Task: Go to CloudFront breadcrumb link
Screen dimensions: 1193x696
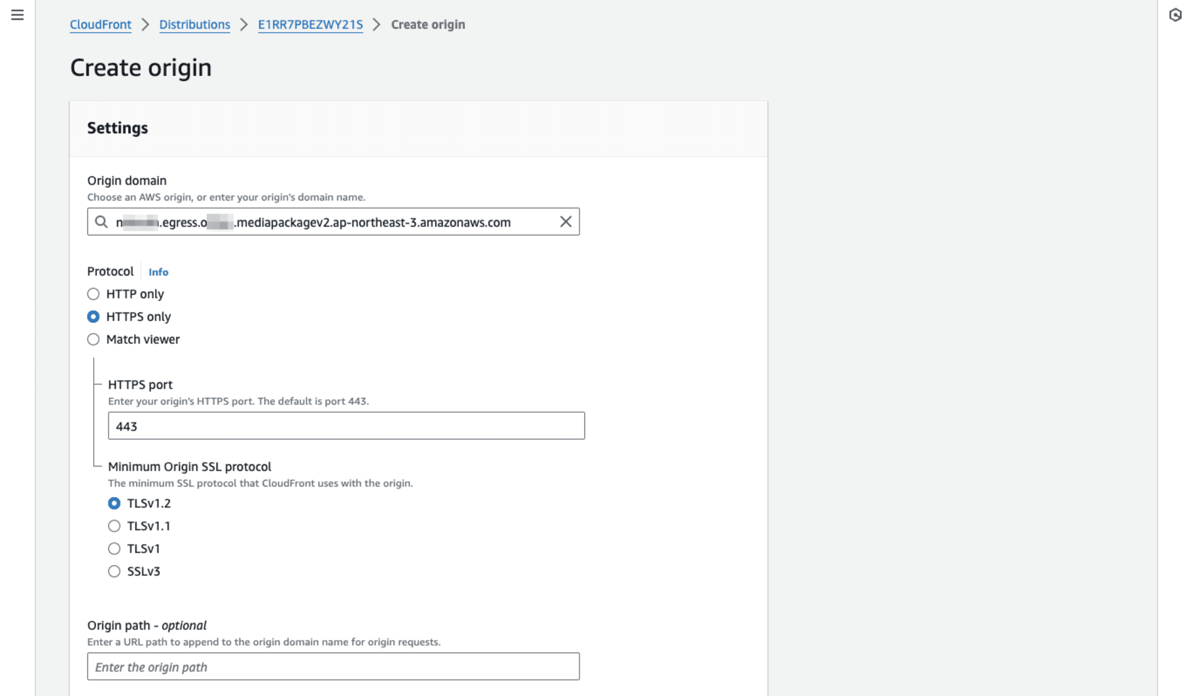Action: coord(100,24)
